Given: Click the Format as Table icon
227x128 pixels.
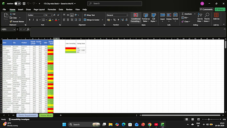Looking at the screenshot, I should click(146, 15).
